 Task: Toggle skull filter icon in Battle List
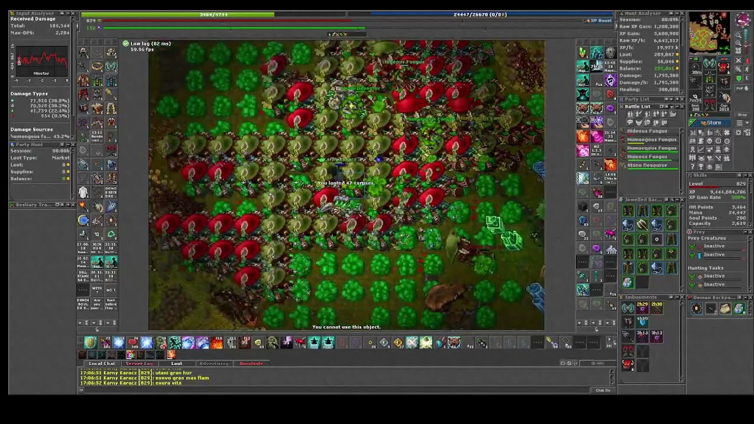click(647, 122)
